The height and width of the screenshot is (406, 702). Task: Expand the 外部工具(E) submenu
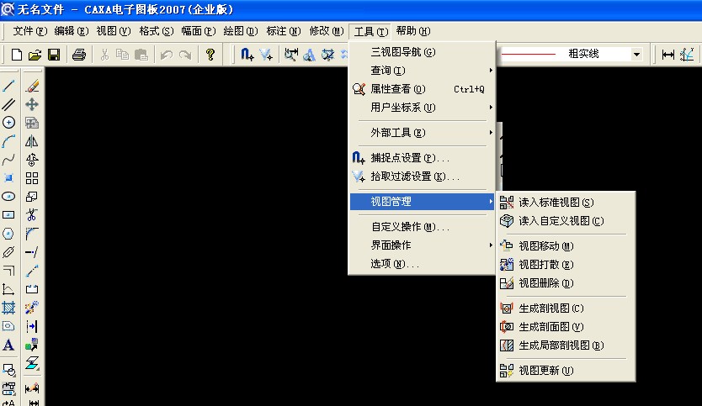[x=423, y=133]
